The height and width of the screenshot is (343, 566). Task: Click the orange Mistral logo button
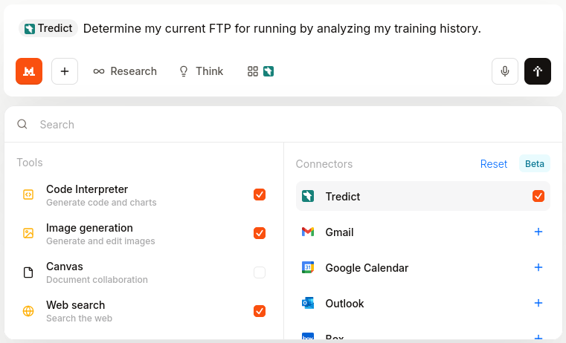point(29,71)
